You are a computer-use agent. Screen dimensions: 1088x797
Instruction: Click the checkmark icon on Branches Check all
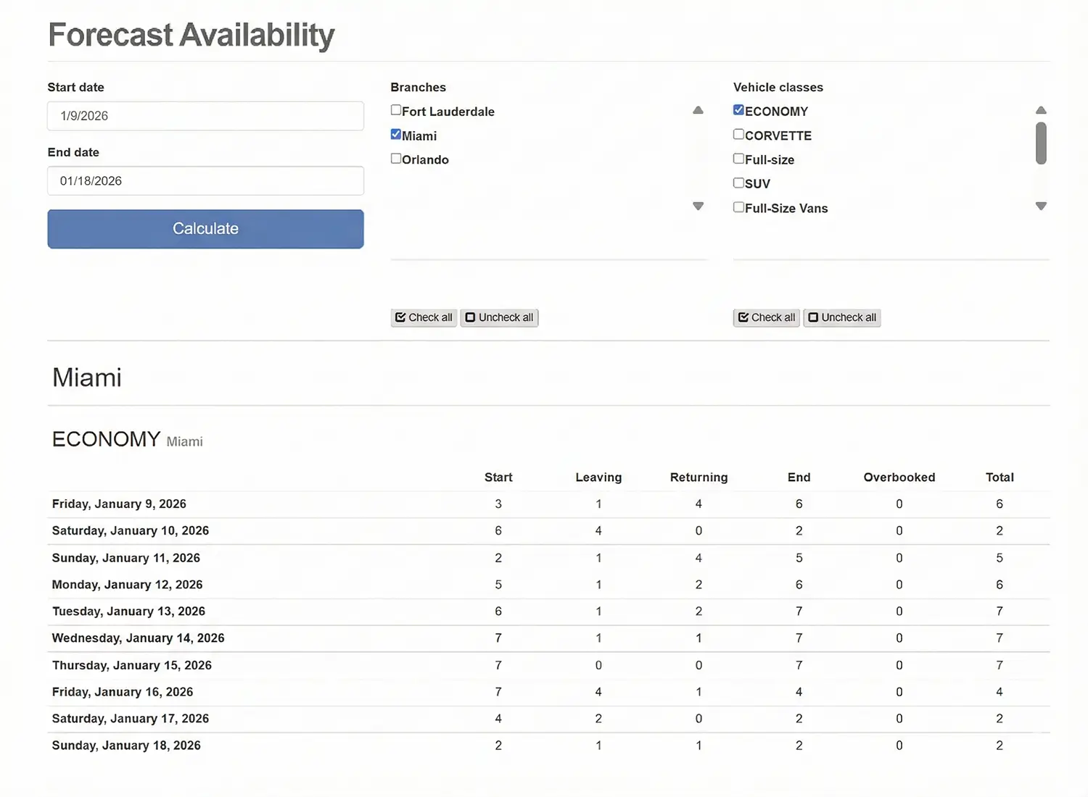coord(401,317)
